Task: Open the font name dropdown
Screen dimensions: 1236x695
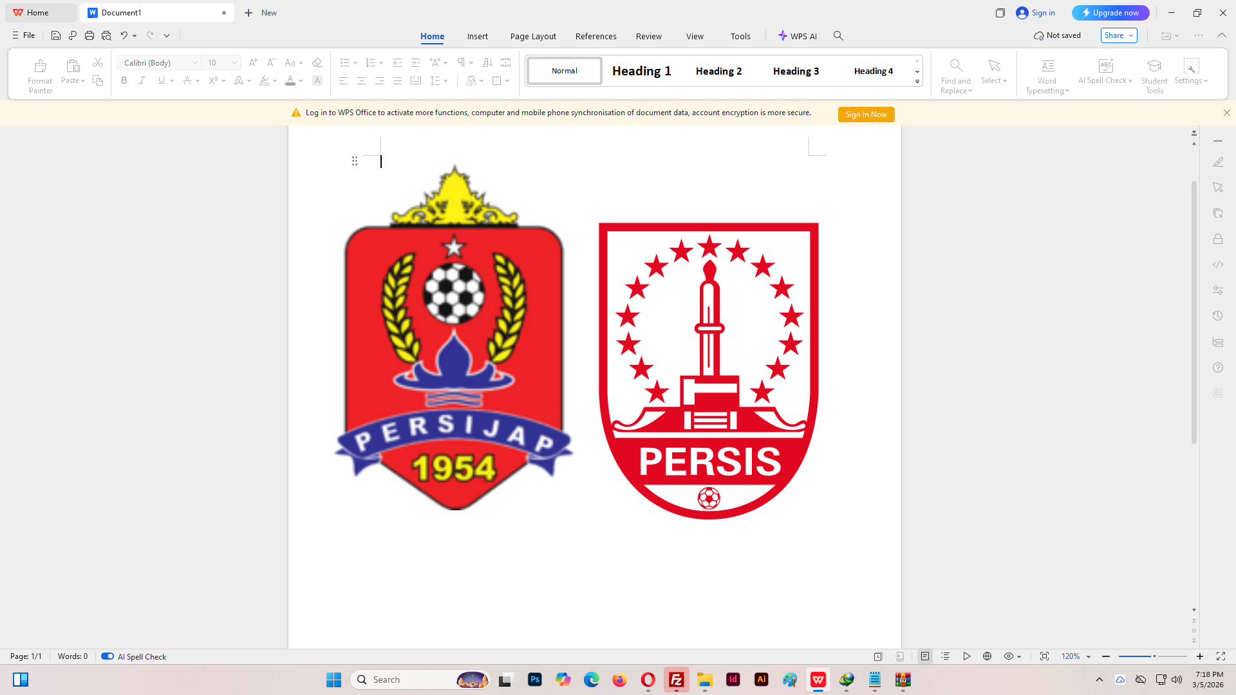Action: (x=195, y=62)
